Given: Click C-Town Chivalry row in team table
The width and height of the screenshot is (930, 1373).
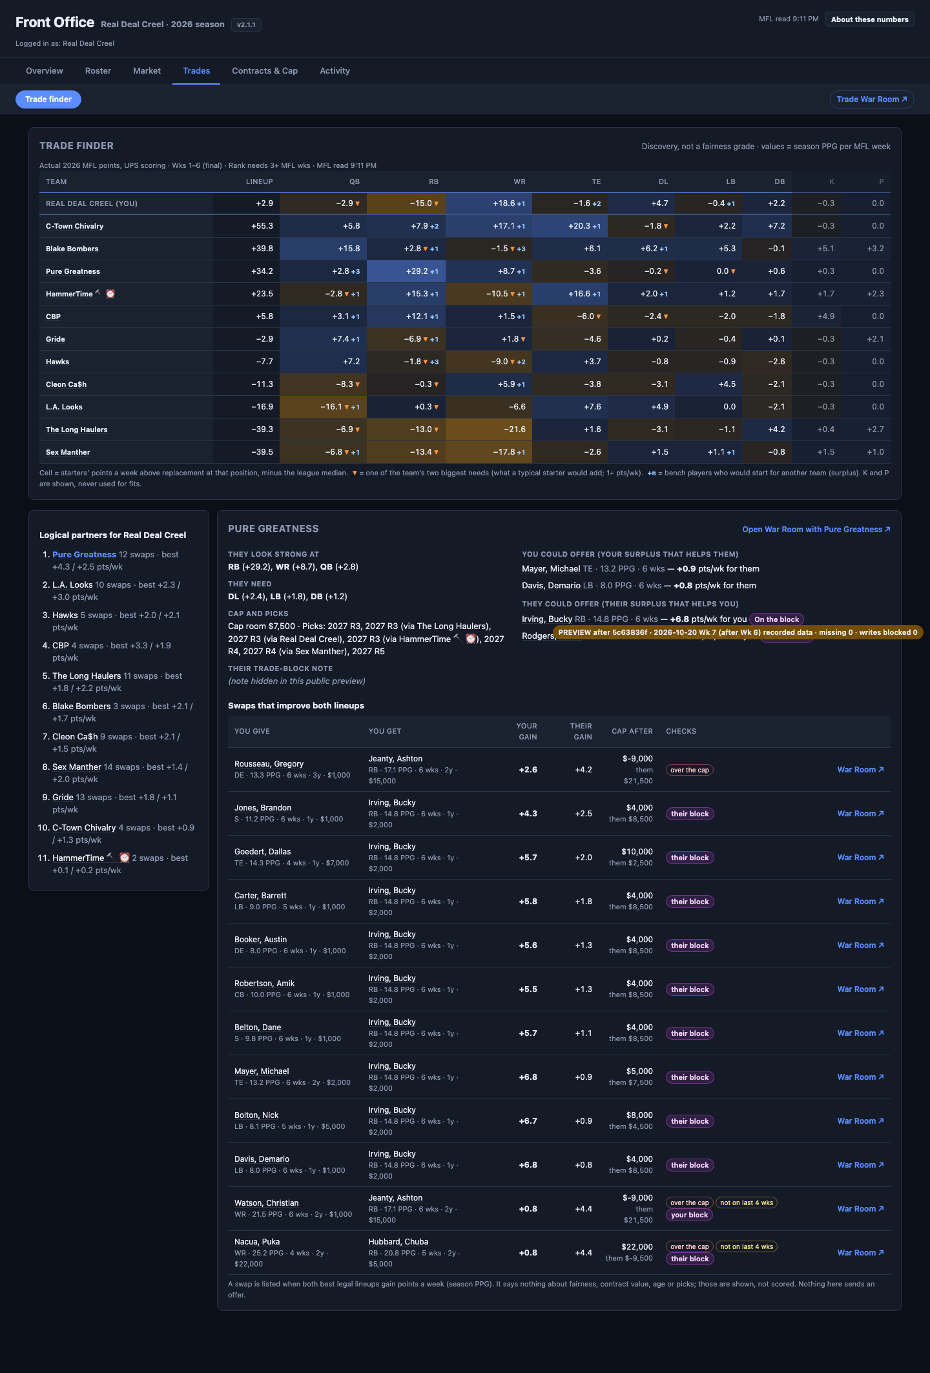Looking at the screenshot, I should click(x=464, y=226).
